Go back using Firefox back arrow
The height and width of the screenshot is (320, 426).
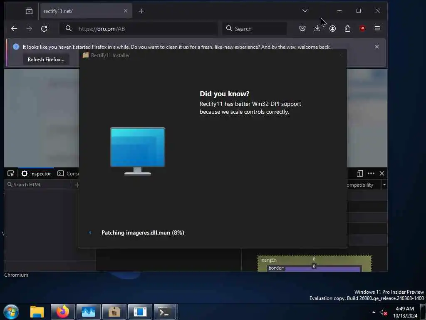tap(14, 29)
